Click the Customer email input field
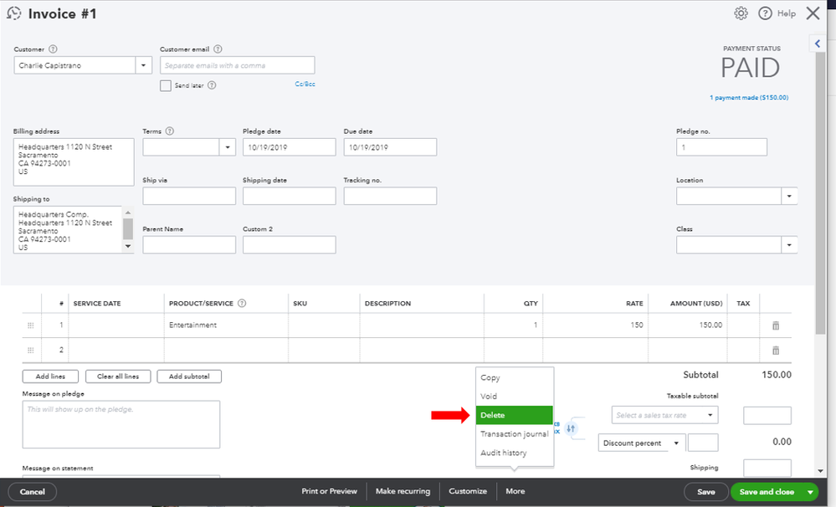The width and height of the screenshot is (836, 507). click(238, 65)
